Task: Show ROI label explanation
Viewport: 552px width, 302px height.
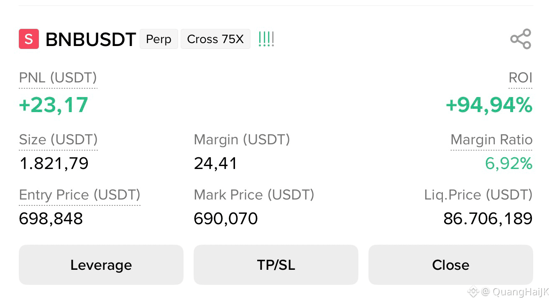Action: point(521,78)
